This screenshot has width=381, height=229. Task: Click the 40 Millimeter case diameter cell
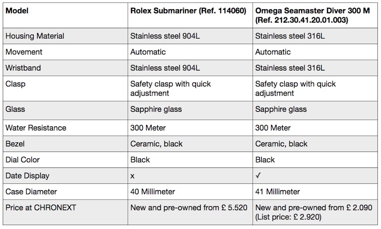pyautogui.click(x=153, y=191)
